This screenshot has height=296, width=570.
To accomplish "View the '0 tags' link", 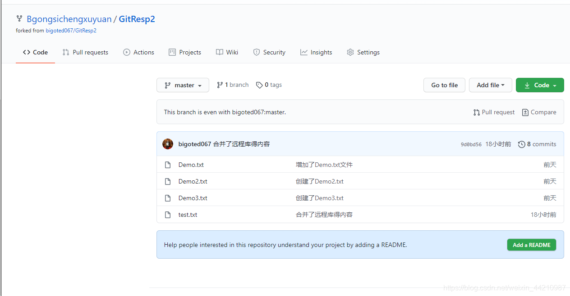I will [x=269, y=85].
